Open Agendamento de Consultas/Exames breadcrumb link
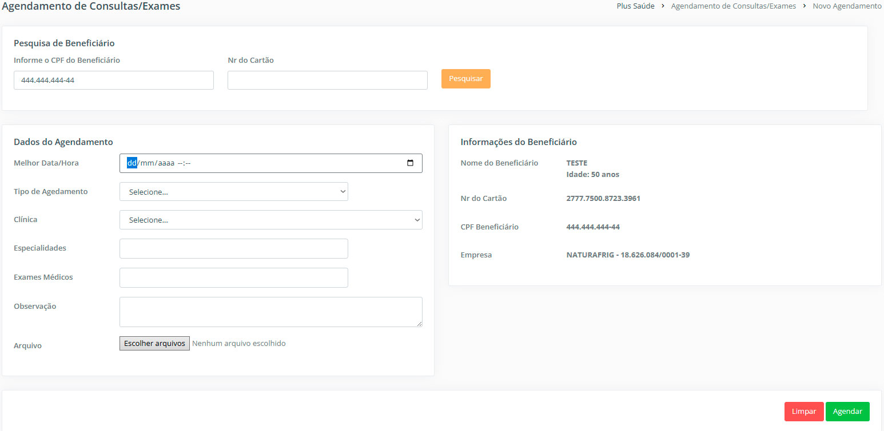Viewport: 884px width, 431px height. pyautogui.click(x=734, y=6)
